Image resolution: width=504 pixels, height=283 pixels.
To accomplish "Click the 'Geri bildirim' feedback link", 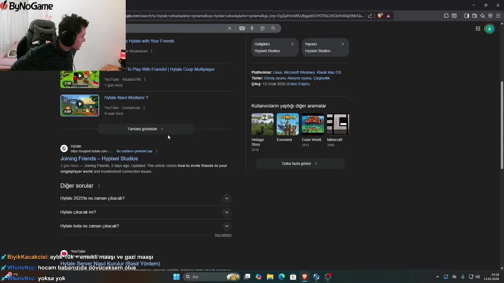I will point(223,235).
